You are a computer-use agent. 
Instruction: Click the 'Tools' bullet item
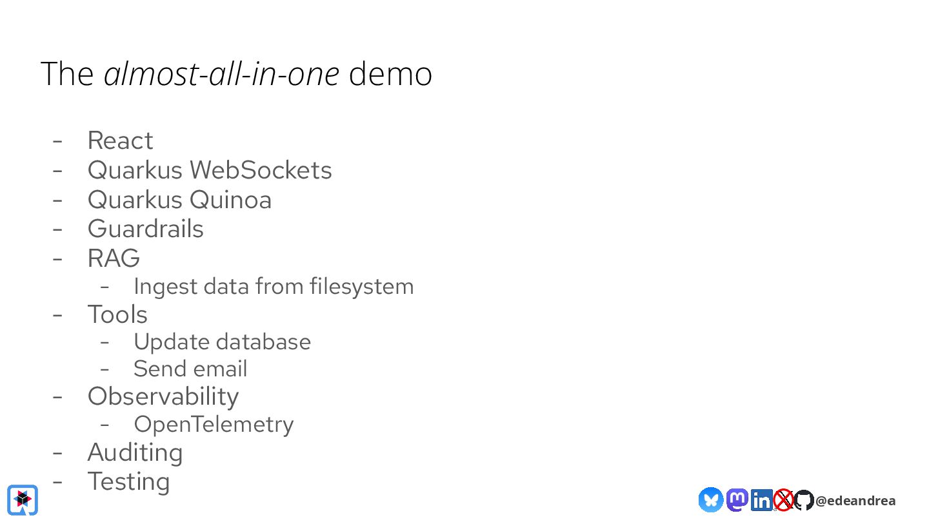coord(117,314)
